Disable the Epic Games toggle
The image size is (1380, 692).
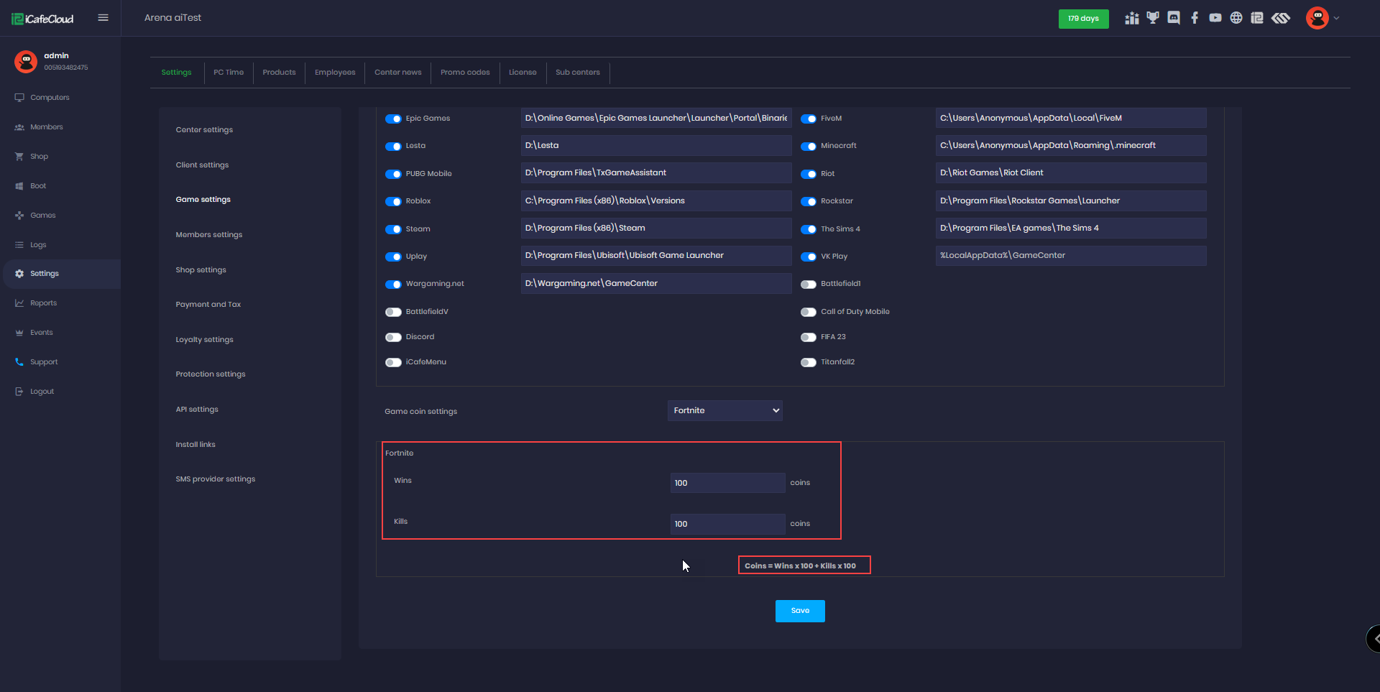[393, 119]
